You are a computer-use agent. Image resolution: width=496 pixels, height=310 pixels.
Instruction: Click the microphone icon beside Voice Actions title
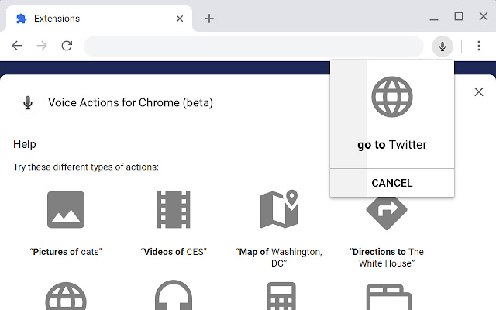pyautogui.click(x=28, y=103)
